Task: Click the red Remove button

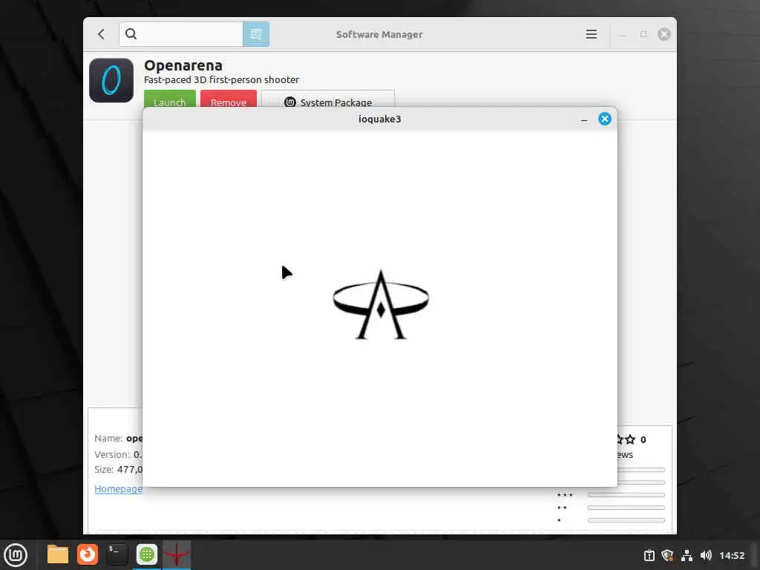Action: click(x=229, y=99)
